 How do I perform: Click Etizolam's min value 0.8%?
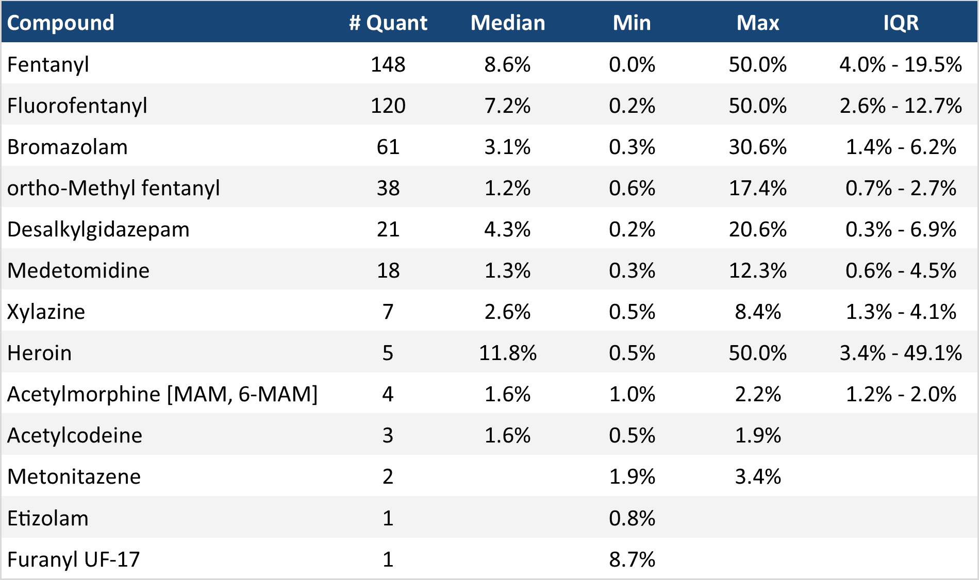pyautogui.click(x=632, y=518)
